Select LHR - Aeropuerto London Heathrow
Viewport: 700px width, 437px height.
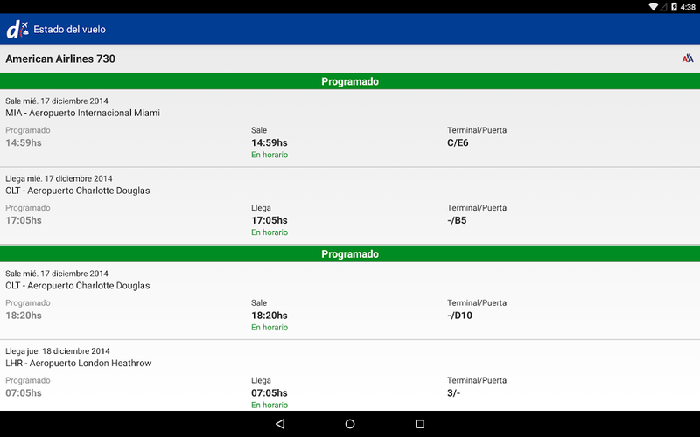[79, 363]
